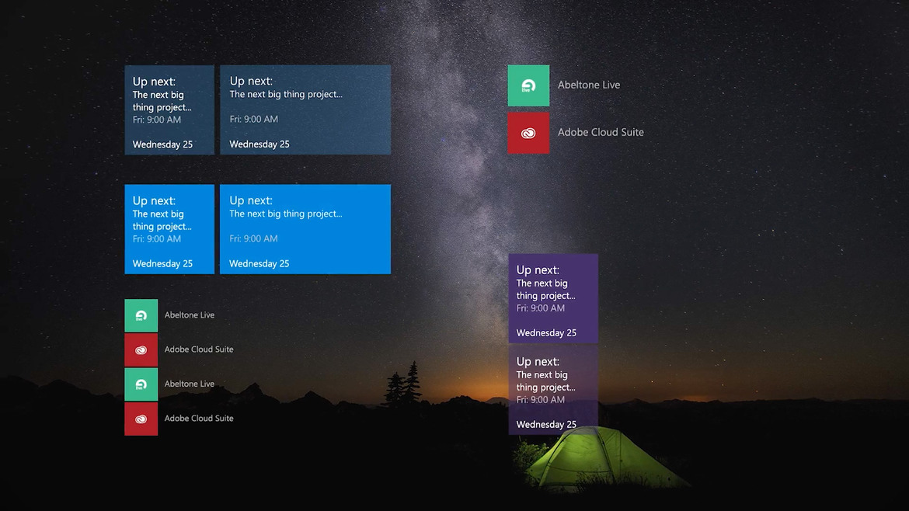Click 'Fri: 9:00 AM' on the dark wide tile
Image resolution: width=909 pixels, height=511 pixels.
[253, 119]
